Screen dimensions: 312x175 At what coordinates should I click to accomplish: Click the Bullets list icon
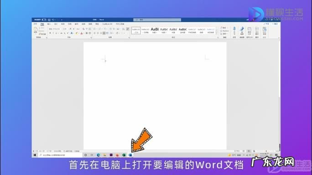pos(95,29)
